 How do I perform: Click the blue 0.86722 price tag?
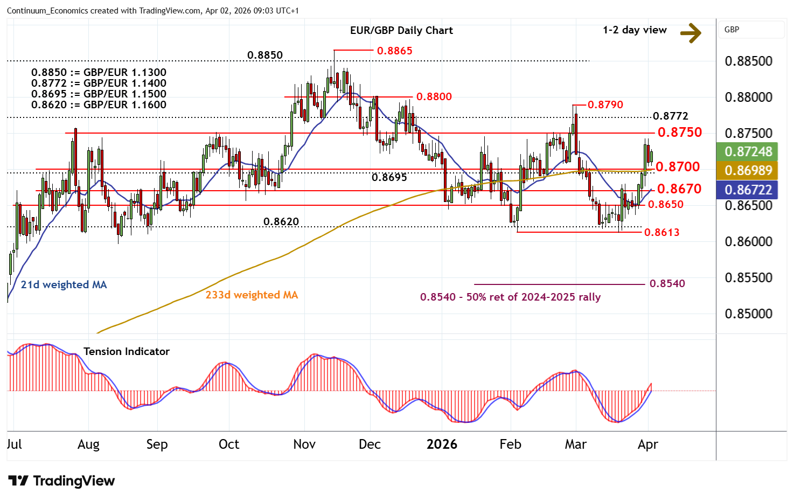748,190
